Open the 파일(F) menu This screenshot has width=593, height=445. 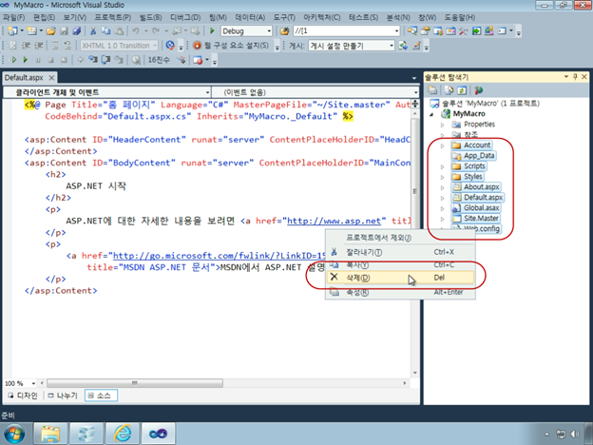point(13,18)
